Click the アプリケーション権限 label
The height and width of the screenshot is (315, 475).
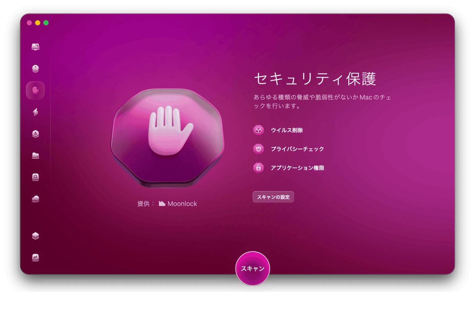click(x=297, y=168)
